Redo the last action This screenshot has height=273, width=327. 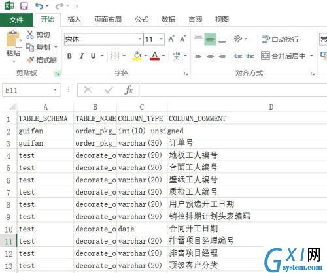tap(59, 6)
